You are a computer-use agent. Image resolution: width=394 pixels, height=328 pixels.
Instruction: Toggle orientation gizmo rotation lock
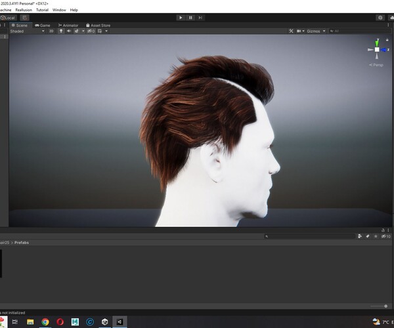click(x=387, y=39)
